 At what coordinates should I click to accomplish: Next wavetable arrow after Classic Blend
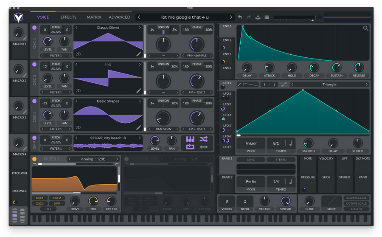(140, 28)
